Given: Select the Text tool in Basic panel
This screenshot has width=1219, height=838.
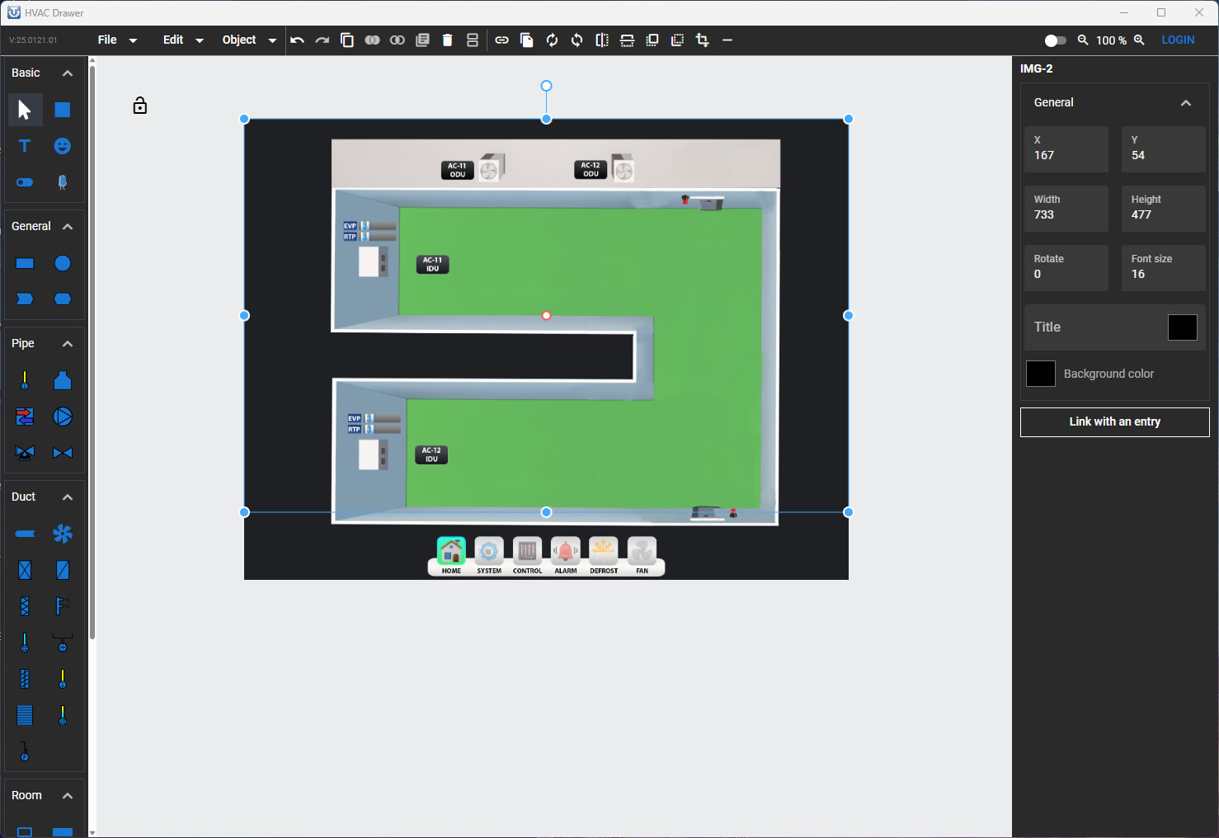Looking at the screenshot, I should [25, 146].
